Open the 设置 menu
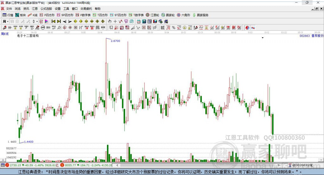The height and width of the screenshot is (175, 324). tap(58, 9)
